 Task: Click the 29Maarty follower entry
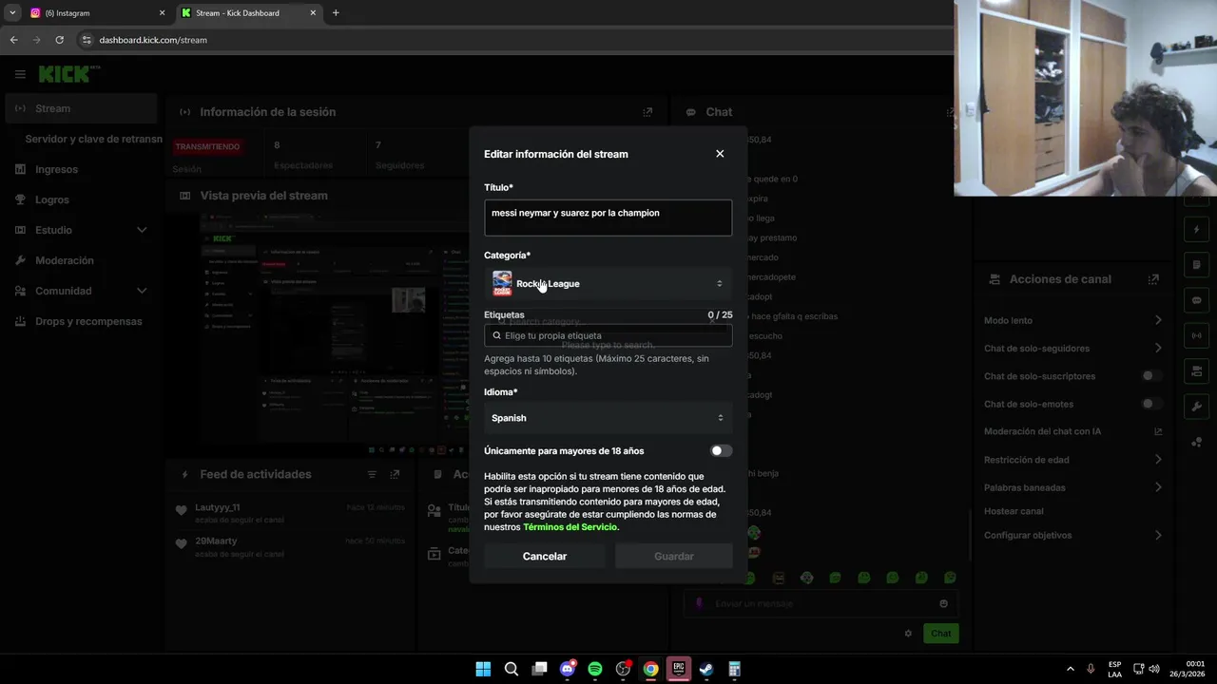(x=290, y=546)
